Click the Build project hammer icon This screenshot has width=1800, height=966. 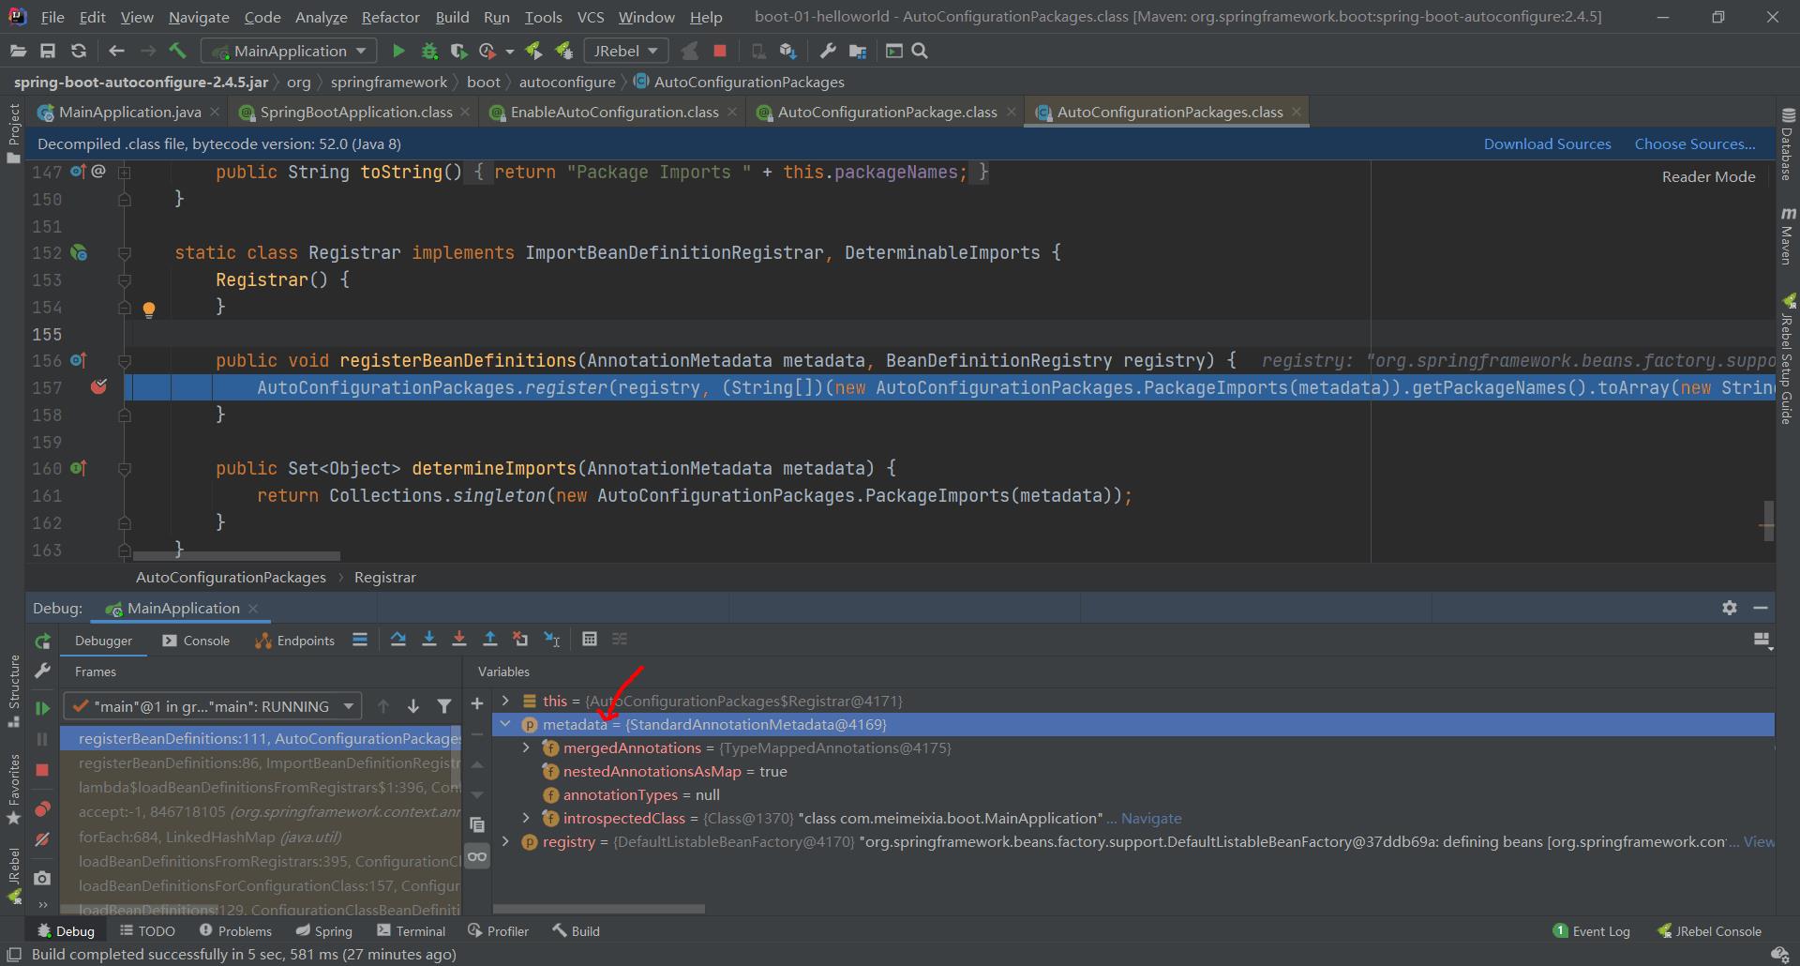[177, 51]
